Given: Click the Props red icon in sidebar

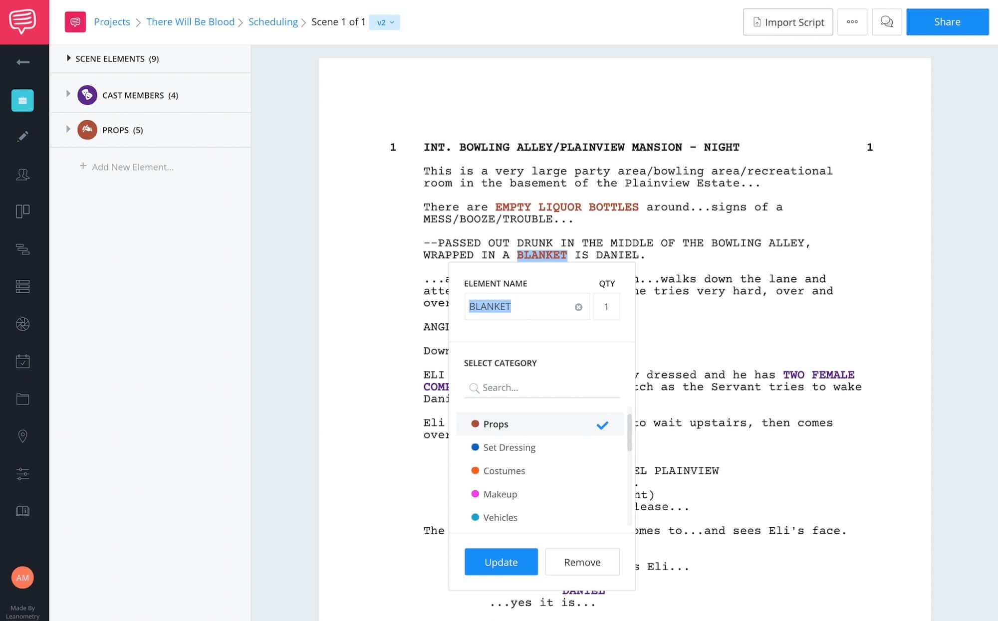Looking at the screenshot, I should (87, 130).
